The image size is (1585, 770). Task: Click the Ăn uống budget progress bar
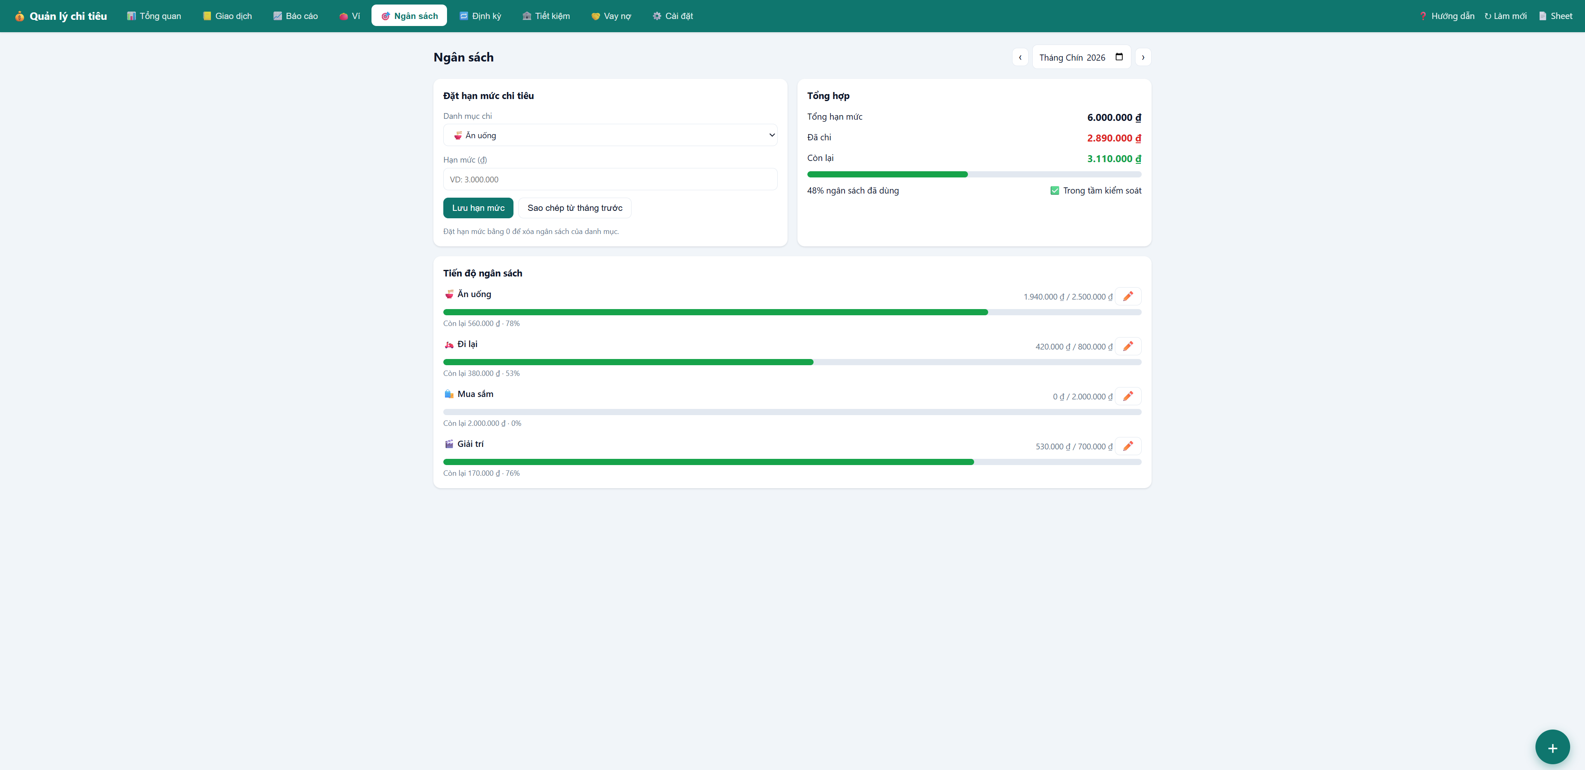coord(792,312)
